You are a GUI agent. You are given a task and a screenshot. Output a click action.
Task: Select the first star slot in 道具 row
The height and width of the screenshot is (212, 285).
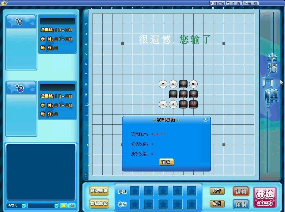135,191
